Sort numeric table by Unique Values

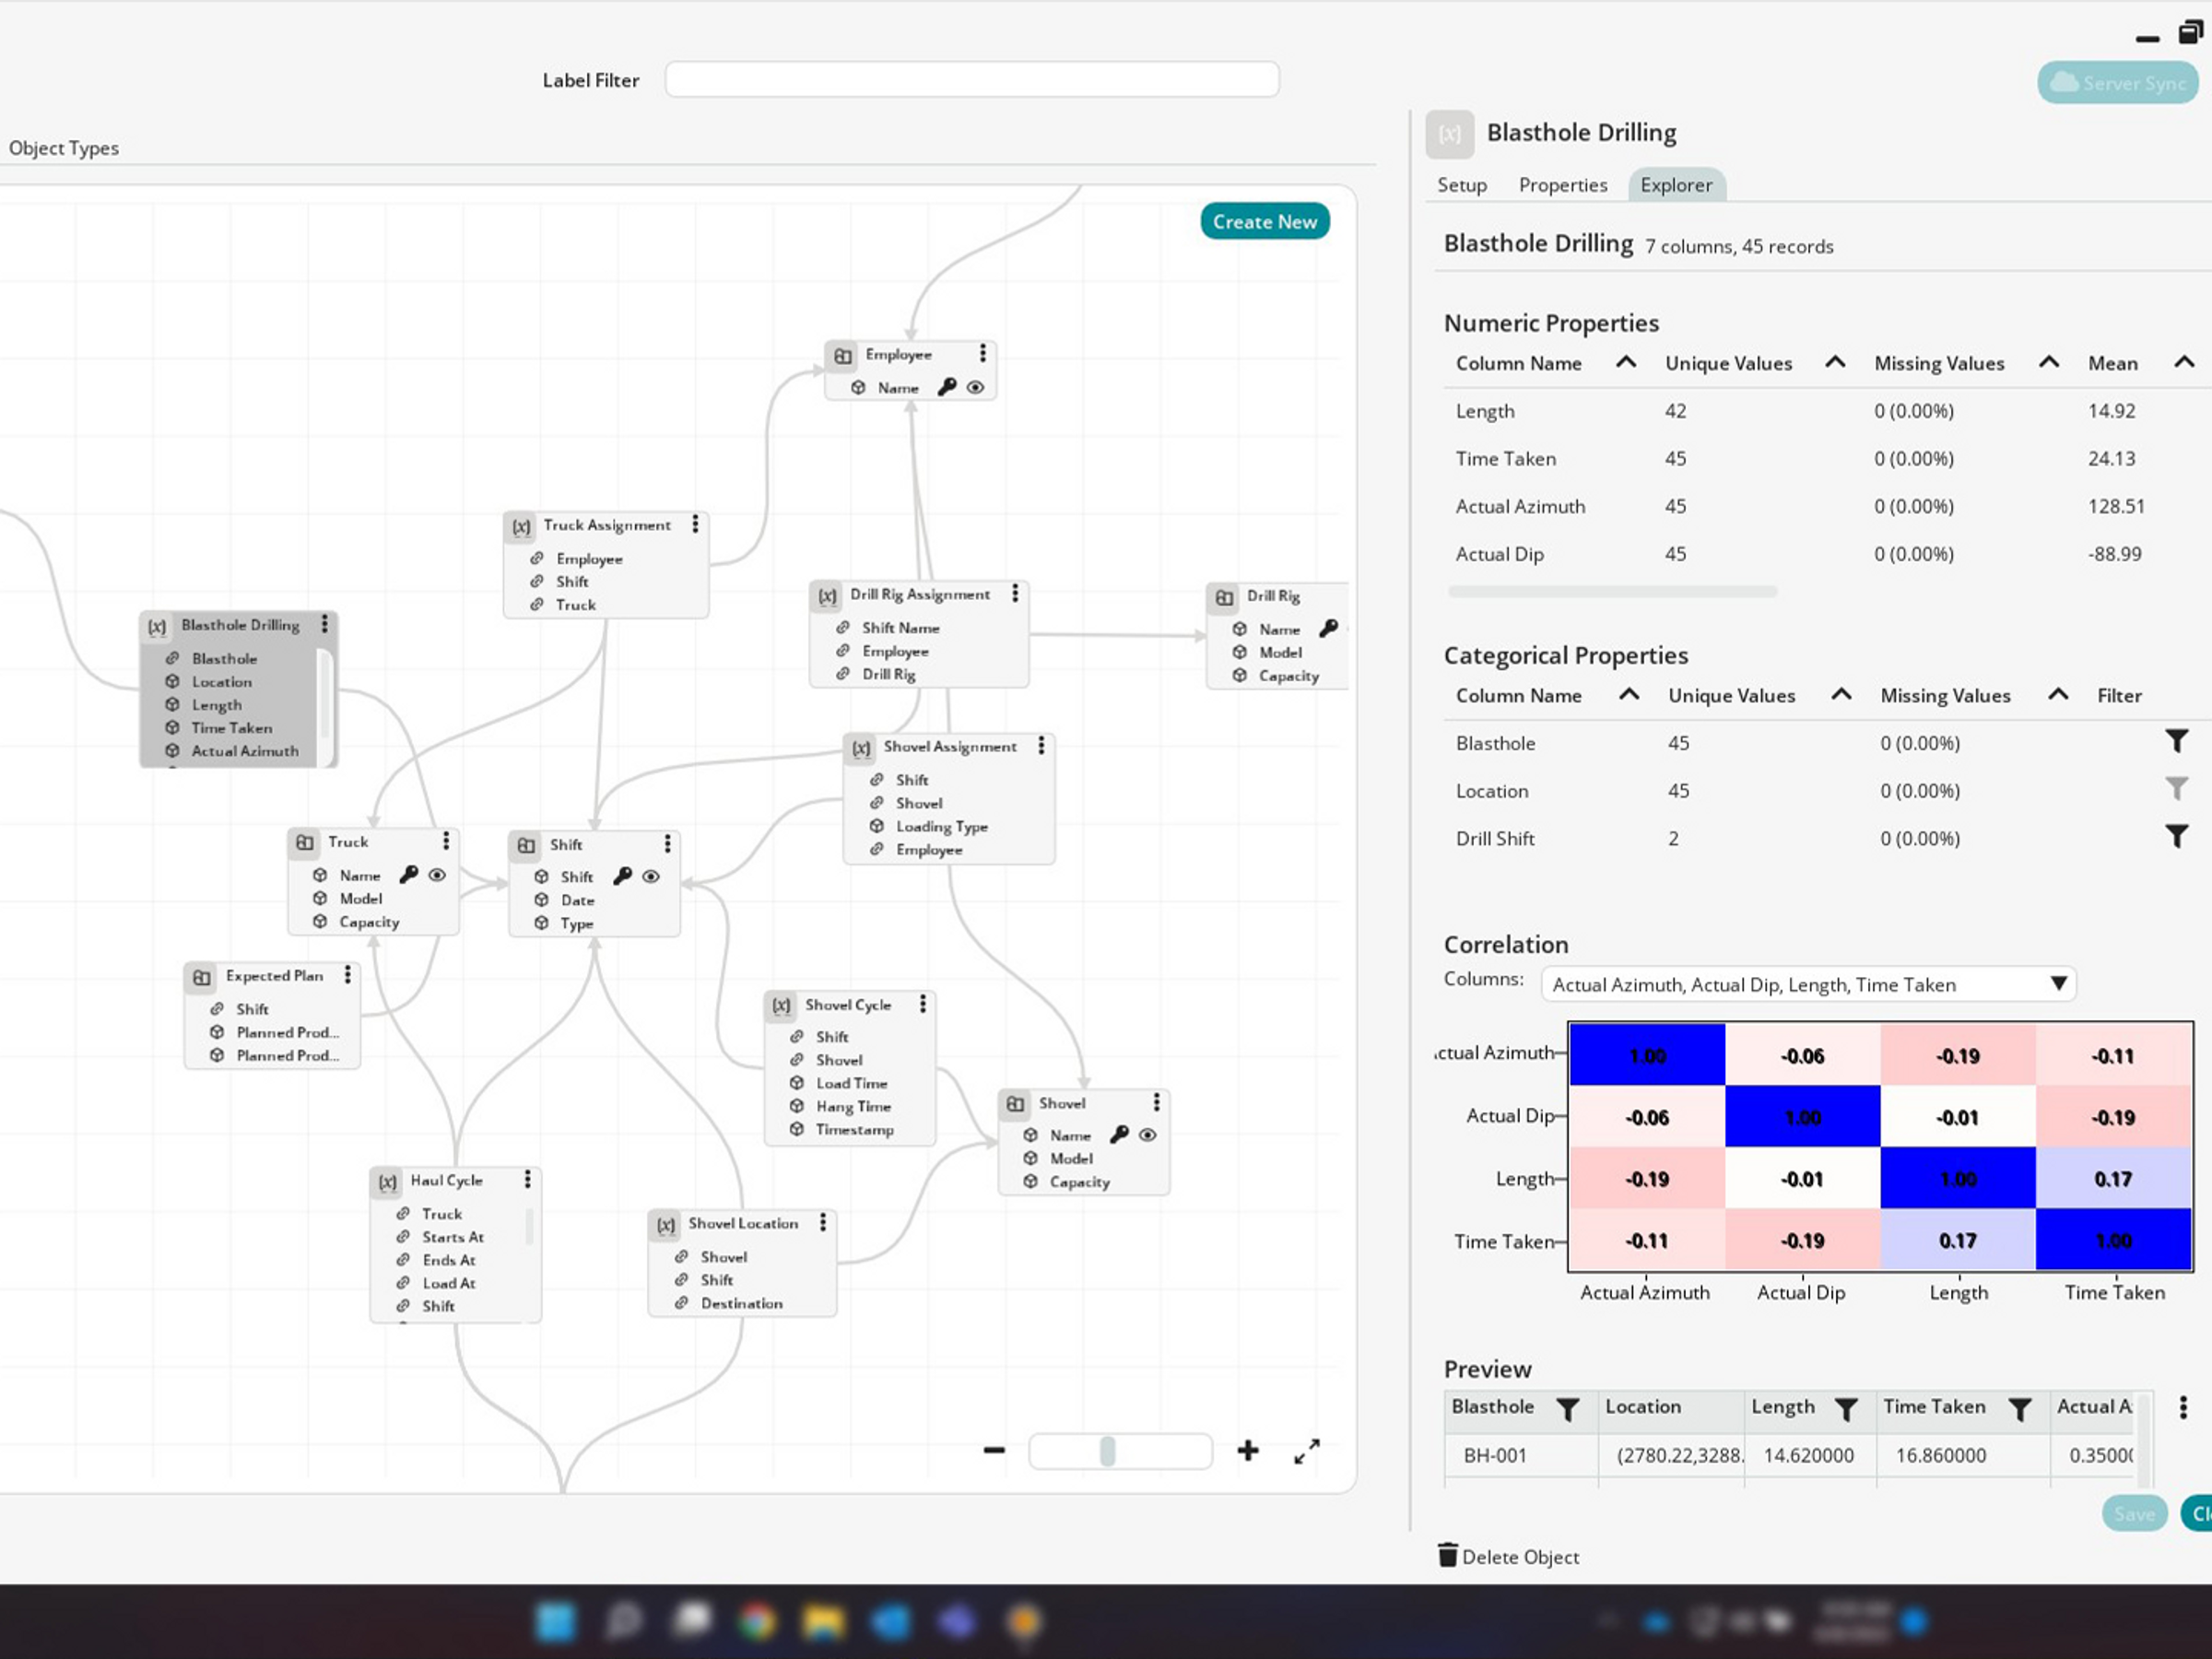tap(1835, 362)
